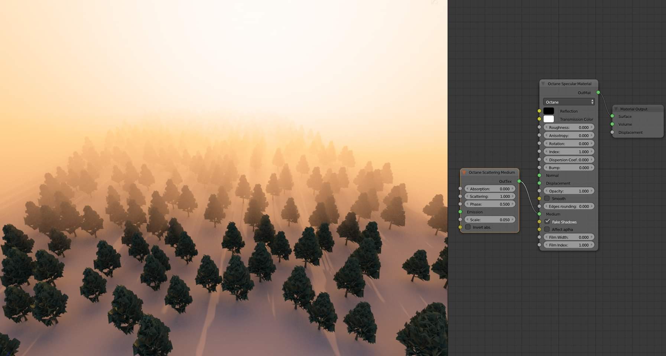This screenshot has width=666, height=356.
Task: Click the Invert abs. input socket
Action: coord(460,227)
